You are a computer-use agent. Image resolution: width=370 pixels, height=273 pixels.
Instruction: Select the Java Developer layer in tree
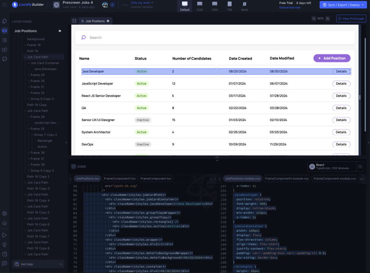[45, 69]
